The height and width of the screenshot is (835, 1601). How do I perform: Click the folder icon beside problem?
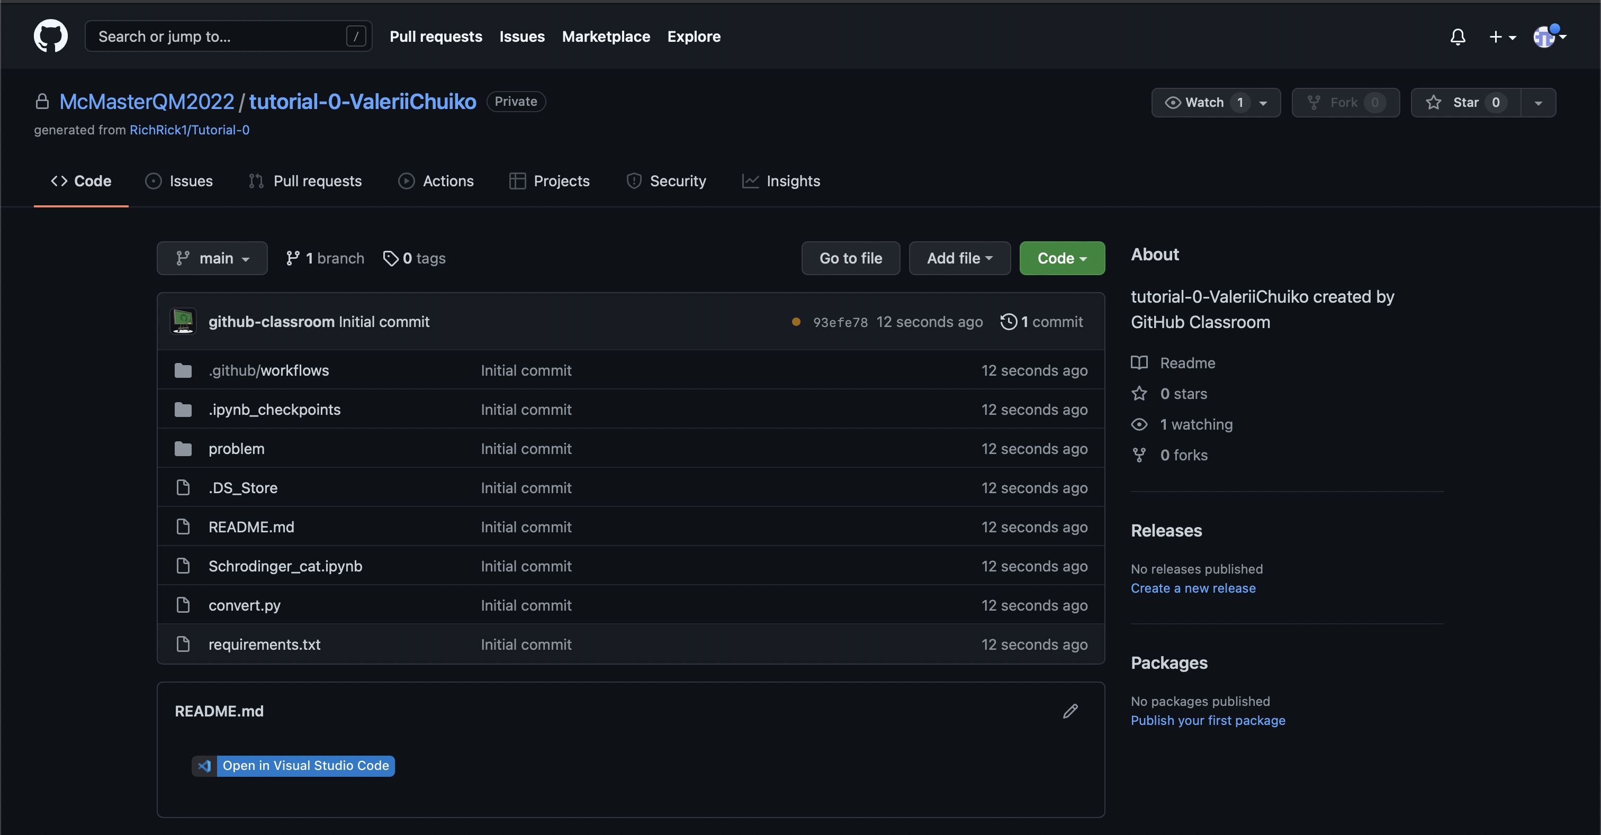pos(183,449)
